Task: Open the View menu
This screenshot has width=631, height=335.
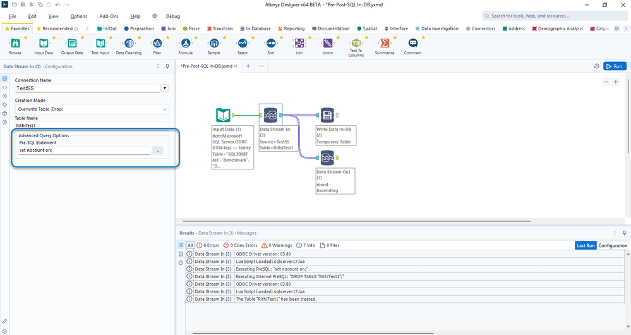Action: point(53,16)
